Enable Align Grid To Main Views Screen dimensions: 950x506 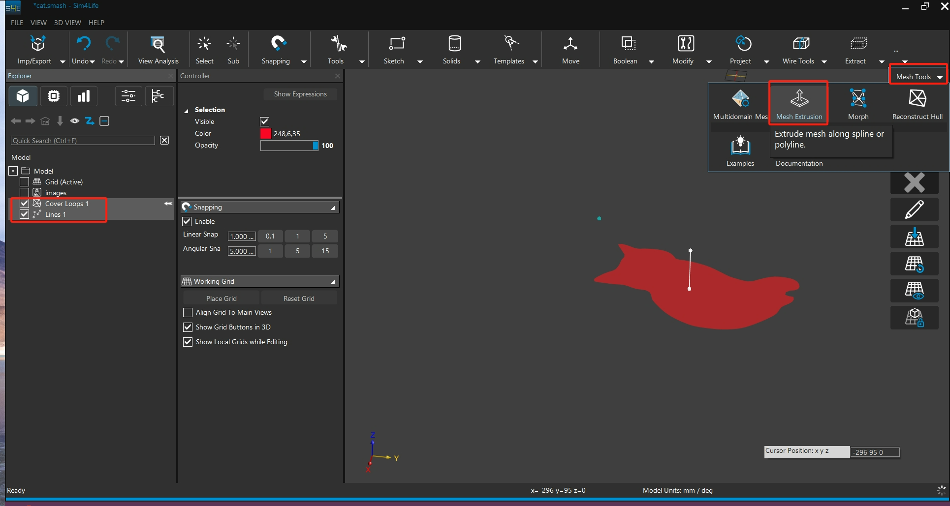coord(188,313)
